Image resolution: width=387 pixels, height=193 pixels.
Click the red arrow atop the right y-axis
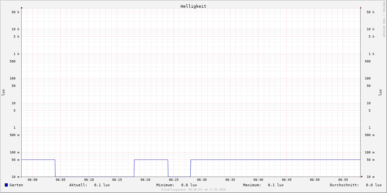(361, 7)
